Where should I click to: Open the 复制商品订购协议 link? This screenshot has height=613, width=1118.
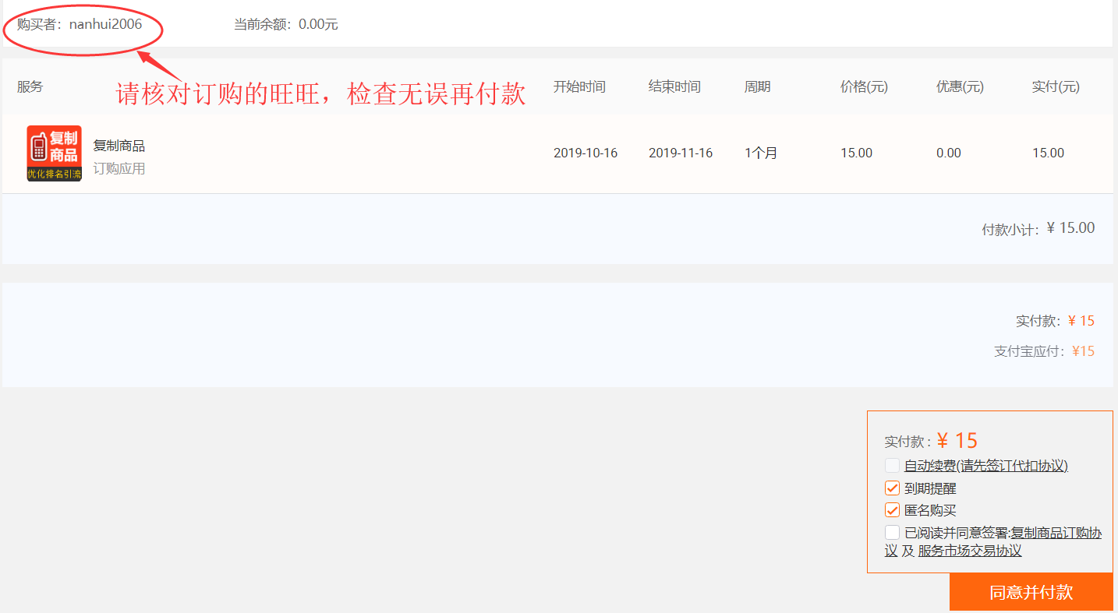click(x=1056, y=534)
